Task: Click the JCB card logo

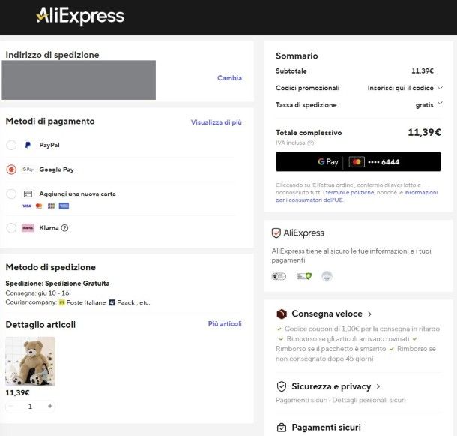Action: 51,206
